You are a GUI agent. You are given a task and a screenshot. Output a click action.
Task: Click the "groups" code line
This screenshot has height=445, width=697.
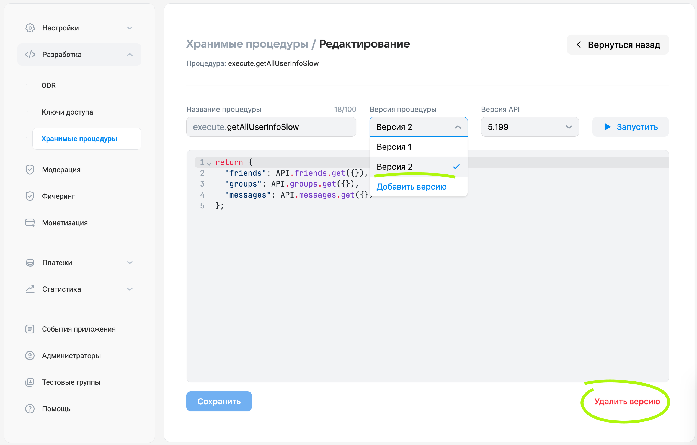coord(292,184)
